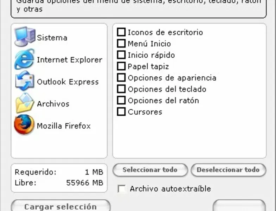This screenshot has width=276, height=211.
Task: Select the Mozilla Firefox category label
Action: tap(64, 126)
